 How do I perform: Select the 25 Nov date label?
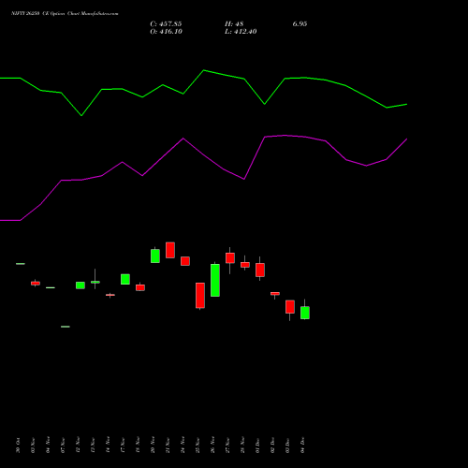click(197, 446)
